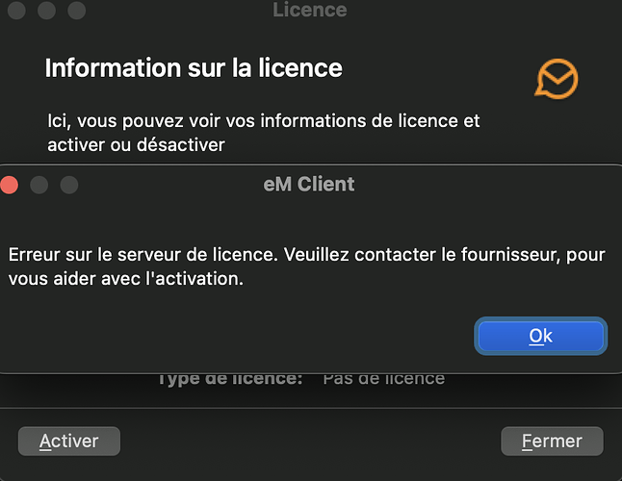Click the Licence window's leftmost traffic-light button
Image resolution: width=622 pixels, height=481 pixels.
click(x=16, y=11)
